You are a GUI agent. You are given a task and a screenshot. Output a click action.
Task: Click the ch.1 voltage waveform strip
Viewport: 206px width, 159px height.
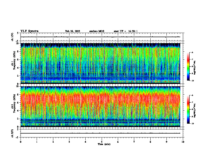pos(102,37)
